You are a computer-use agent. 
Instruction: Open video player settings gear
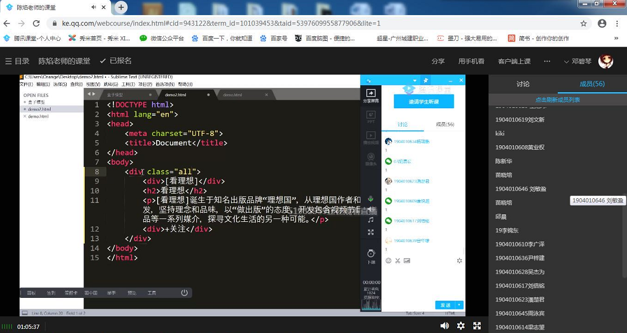tap(461, 326)
